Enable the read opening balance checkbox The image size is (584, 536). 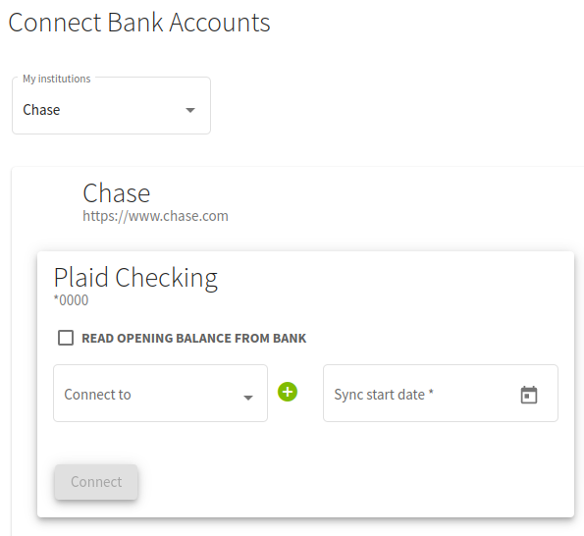pyautogui.click(x=66, y=338)
